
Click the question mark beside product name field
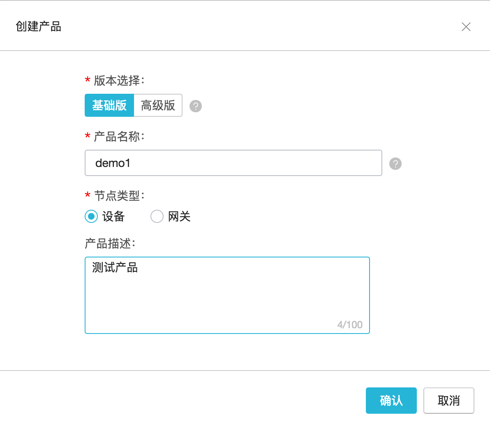coord(395,164)
